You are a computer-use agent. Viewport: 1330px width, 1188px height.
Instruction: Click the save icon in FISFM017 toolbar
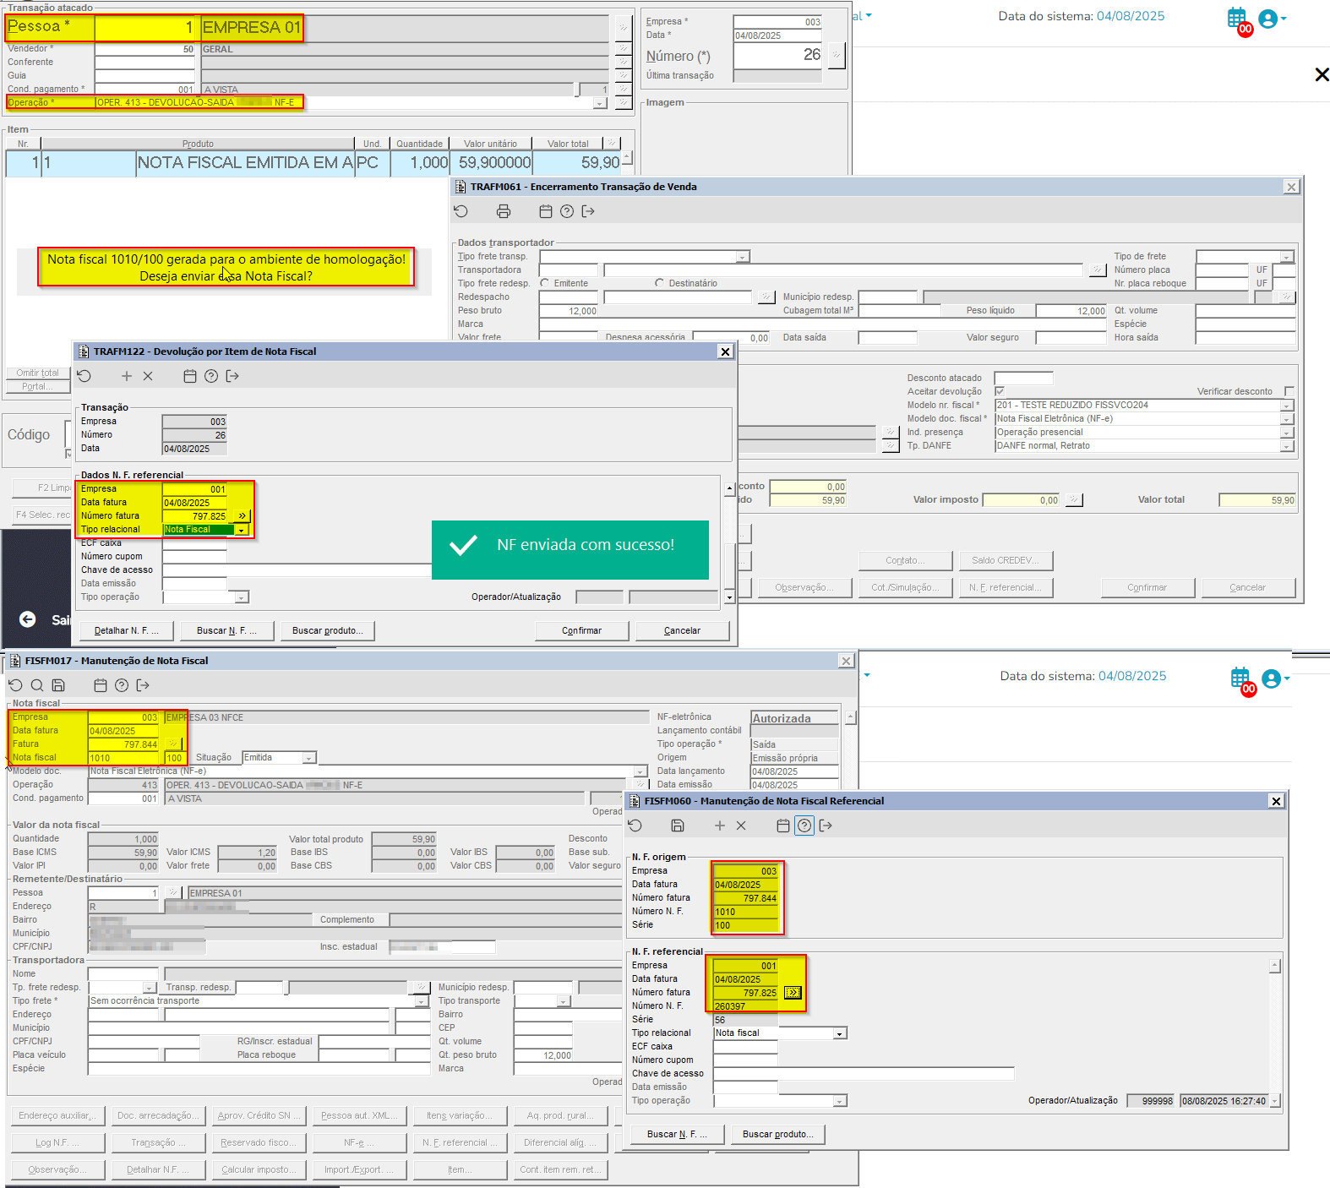point(58,685)
